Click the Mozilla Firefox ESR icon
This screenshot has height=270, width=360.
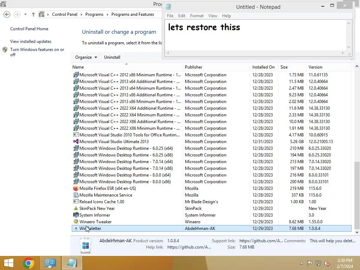point(76,188)
